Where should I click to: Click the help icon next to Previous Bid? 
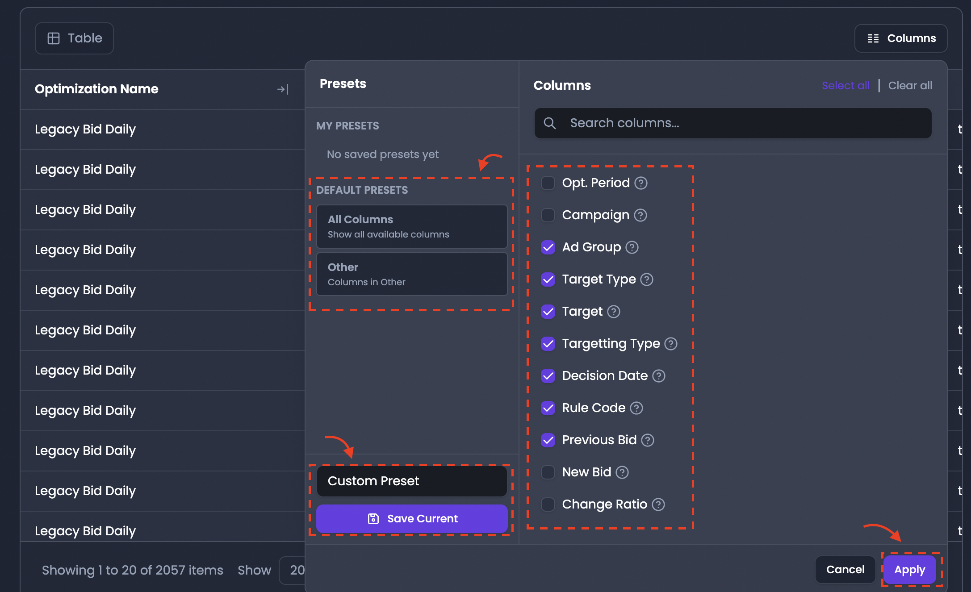pyautogui.click(x=648, y=440)
